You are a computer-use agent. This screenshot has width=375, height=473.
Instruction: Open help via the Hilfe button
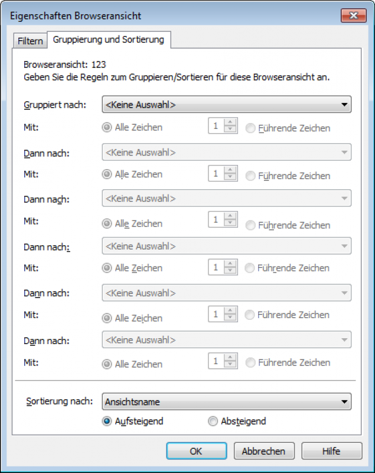click(x=331, y=451)
